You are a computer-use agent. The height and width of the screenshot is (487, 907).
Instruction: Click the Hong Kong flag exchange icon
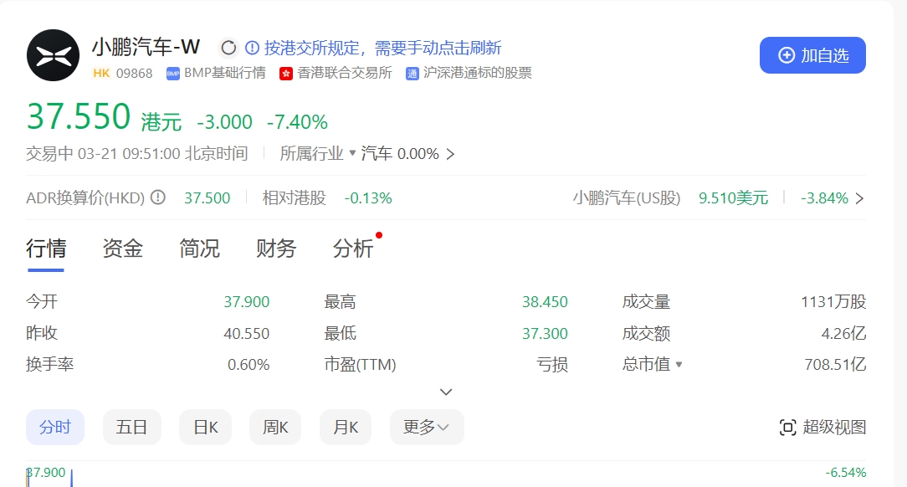[x=286, y=74]
